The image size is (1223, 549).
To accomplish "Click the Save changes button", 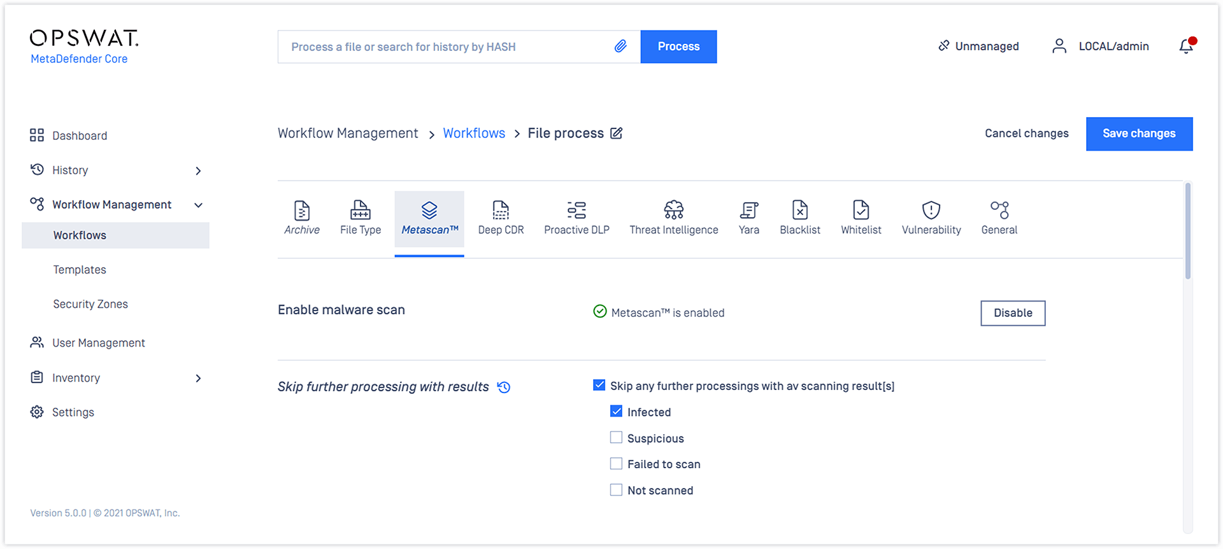I will [x=1139, y=134].
